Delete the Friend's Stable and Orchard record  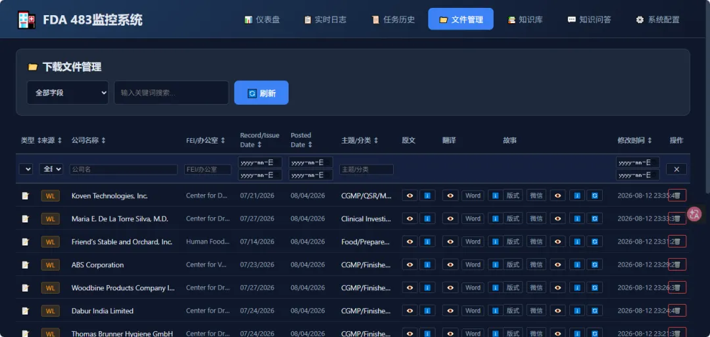click(x=677, y=242)
